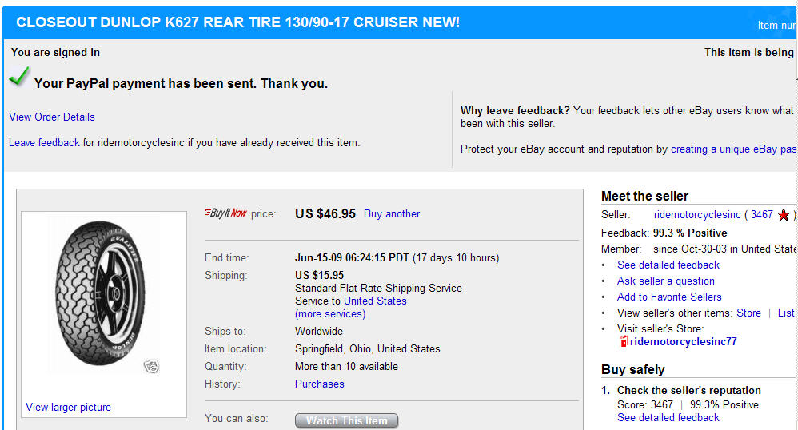
Task: Select Add to Favorite Sellers
Action: 669,297
